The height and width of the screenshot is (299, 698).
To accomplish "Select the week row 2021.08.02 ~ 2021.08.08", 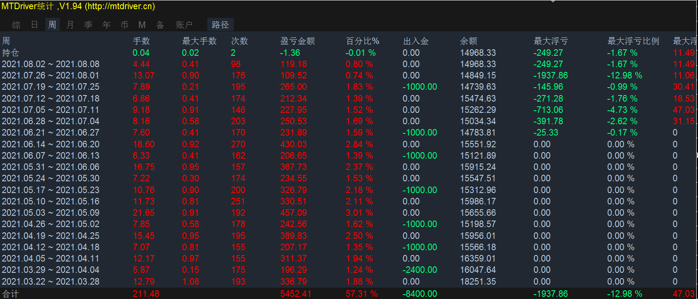I will (x=51, y=64).
